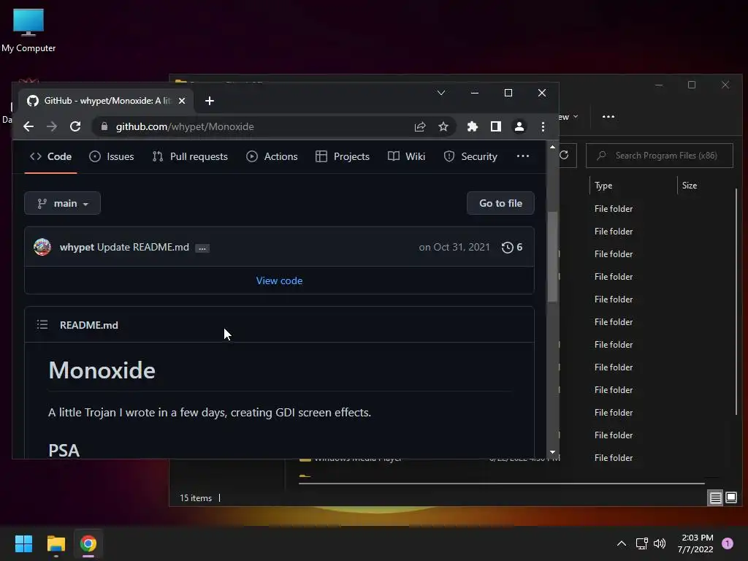Click the scrollbar up arrow in Chrome
The width and height of the screenshot is (748, 561).
click(x=552, y=147)
